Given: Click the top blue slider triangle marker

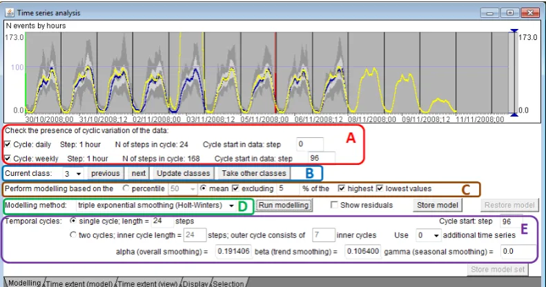Looking at the screenshot, I should 514,31.
